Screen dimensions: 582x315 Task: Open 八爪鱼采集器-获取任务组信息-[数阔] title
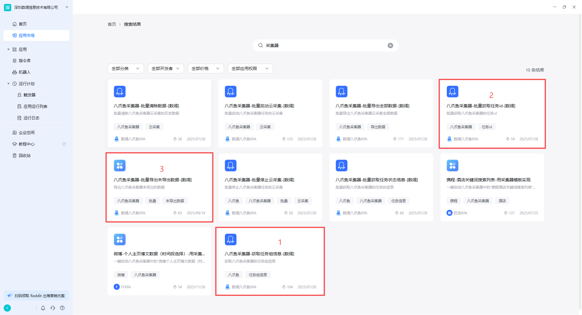pos(259,254)
